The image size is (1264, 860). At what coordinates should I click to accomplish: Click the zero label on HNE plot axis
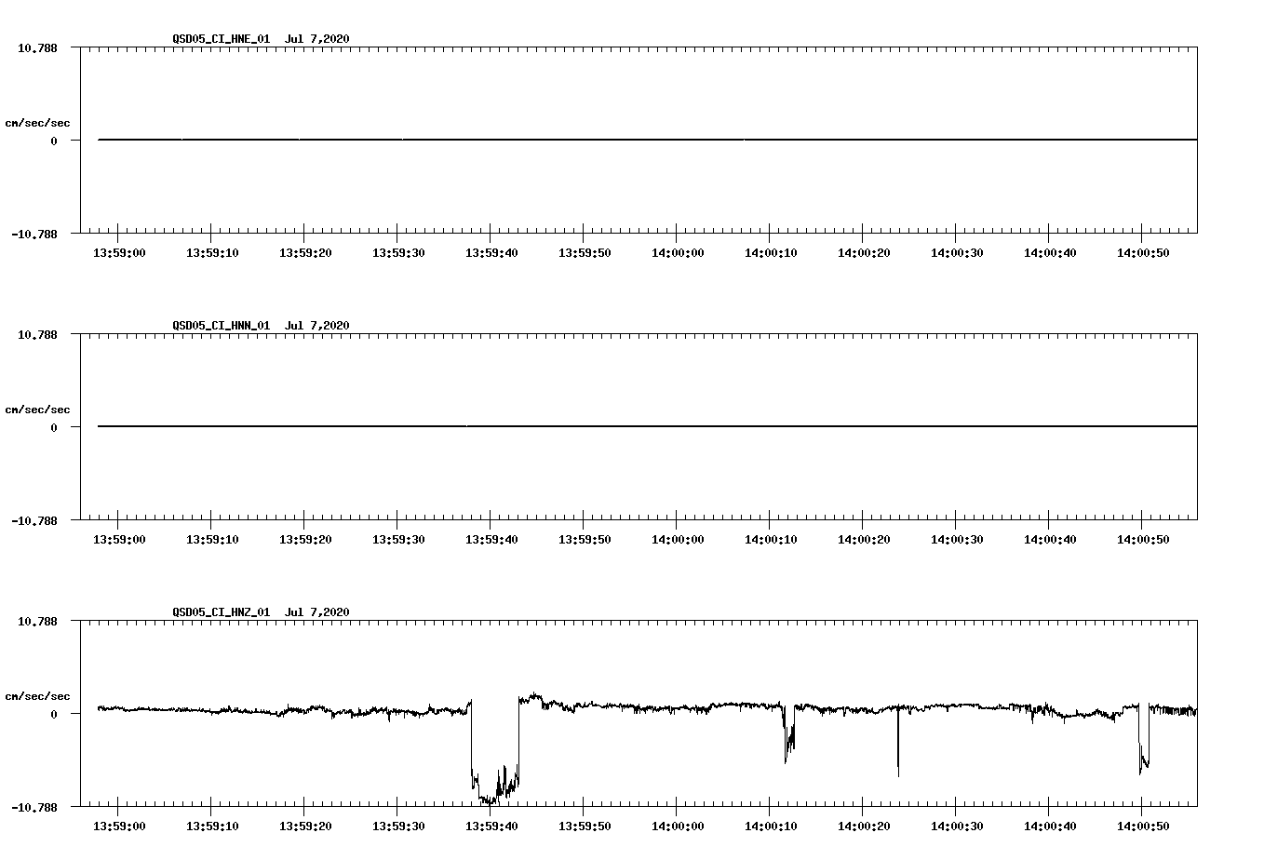click(54, 141)
